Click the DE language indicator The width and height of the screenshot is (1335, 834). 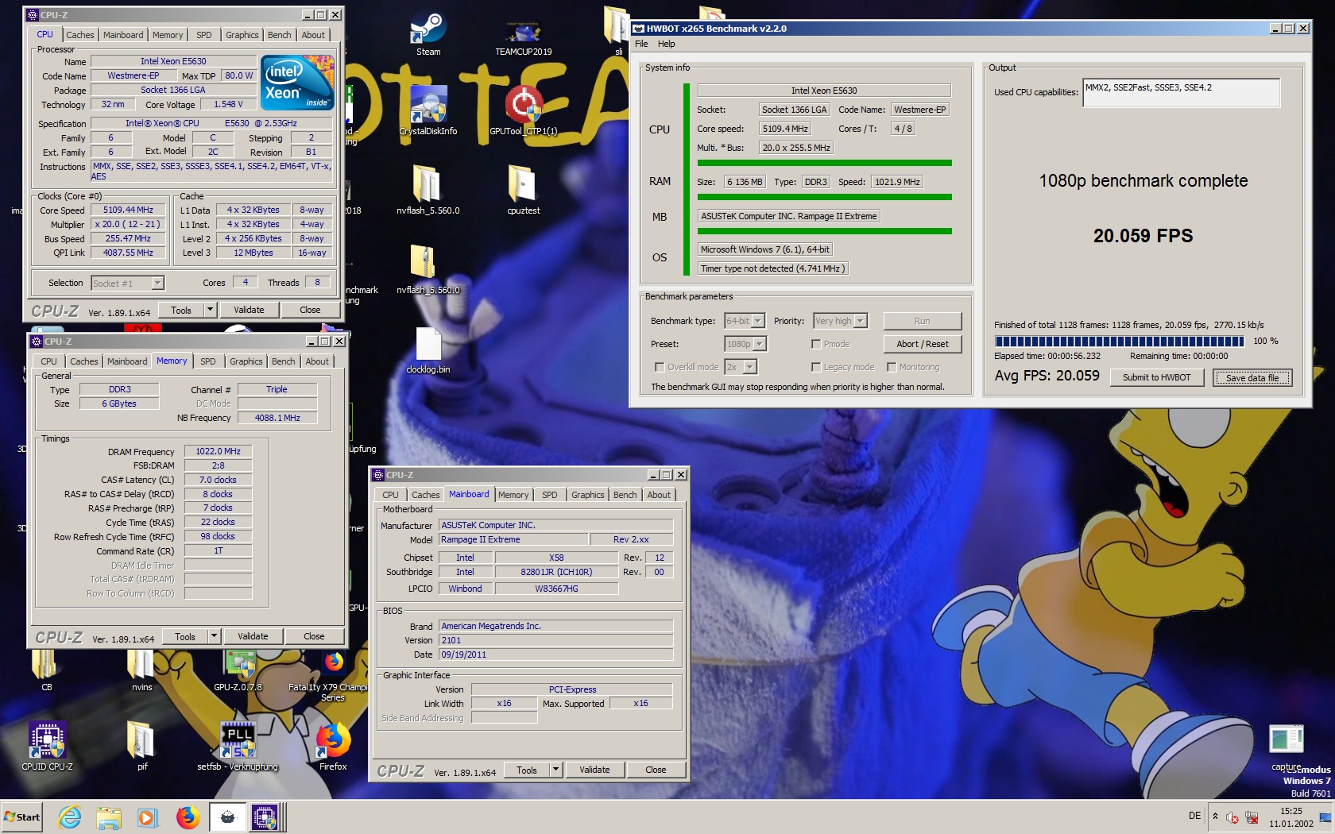pos(1194,816)
